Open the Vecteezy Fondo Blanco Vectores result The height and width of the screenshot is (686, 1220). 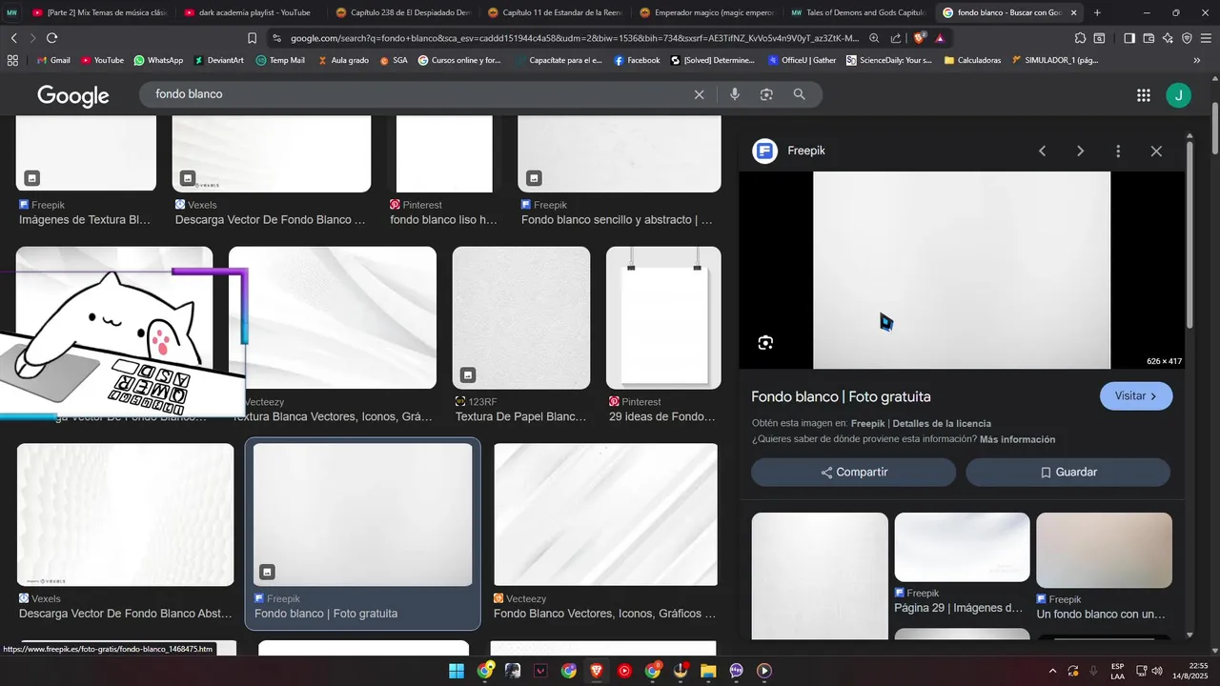pyautogui.click(x=605, y=514)
